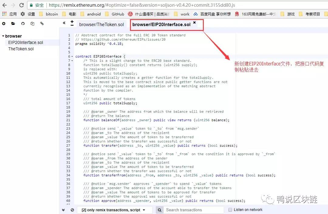Image resolution: width=328 pixels, height=214 pixels.
Task: Click the address bar URL
Action: 142,5
